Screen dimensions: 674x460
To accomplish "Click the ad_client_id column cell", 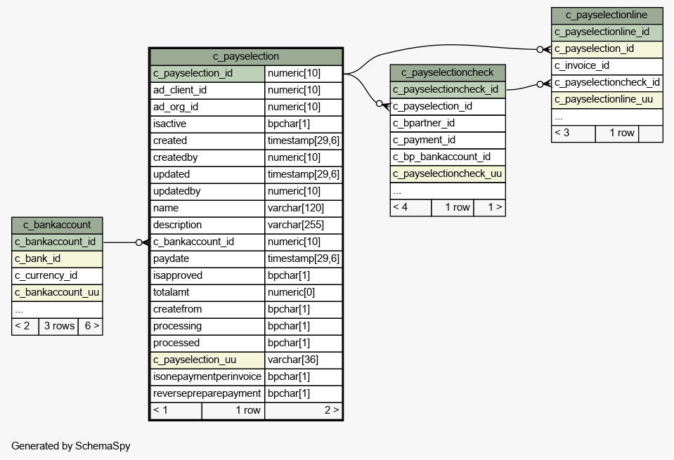I will 207,90.
